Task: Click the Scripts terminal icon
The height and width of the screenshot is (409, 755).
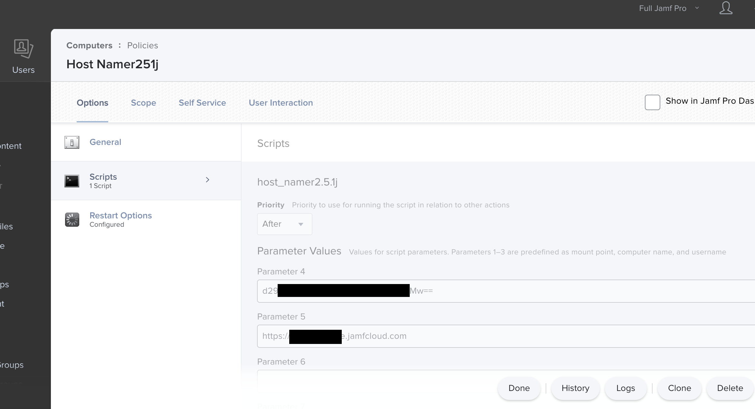Action: coord(72,181)
